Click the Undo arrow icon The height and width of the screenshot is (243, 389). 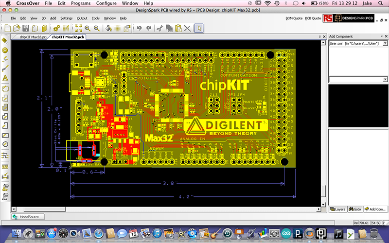(x=140, y=28)
